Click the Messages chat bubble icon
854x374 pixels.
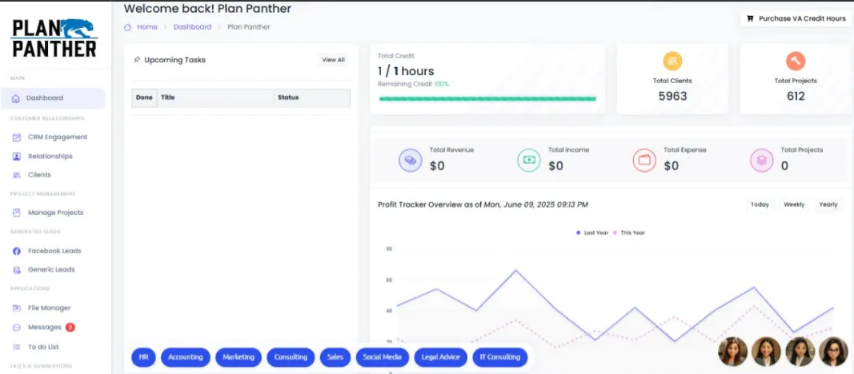point(17,328)
